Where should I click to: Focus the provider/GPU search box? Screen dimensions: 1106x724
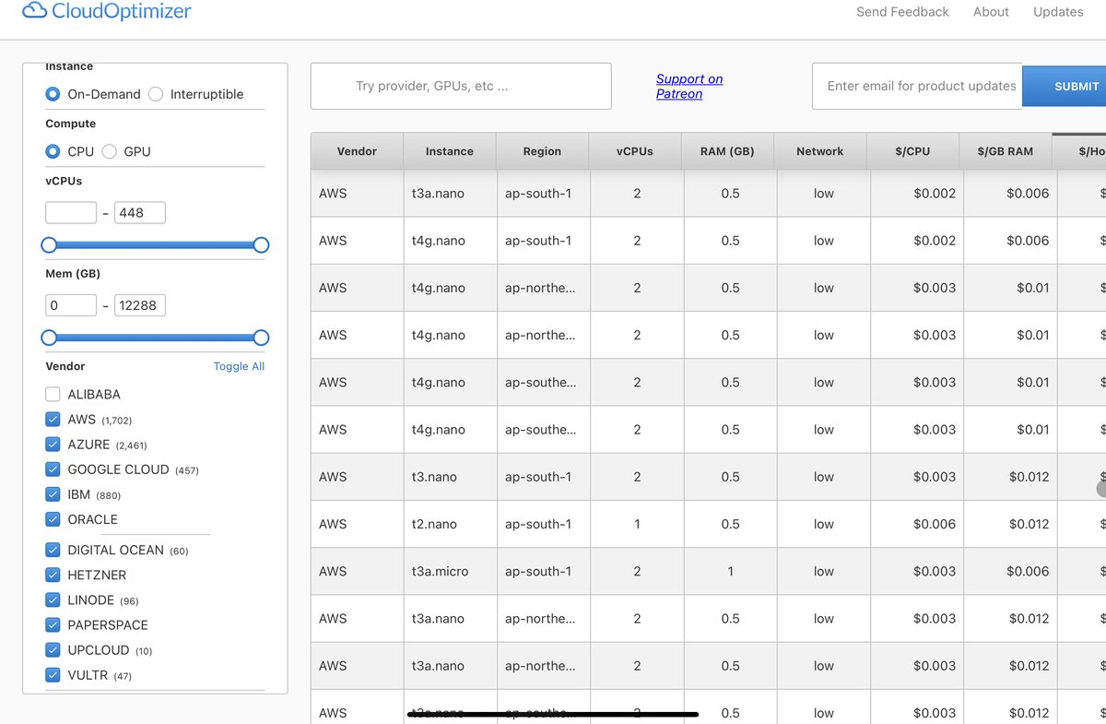coord(461,86)
